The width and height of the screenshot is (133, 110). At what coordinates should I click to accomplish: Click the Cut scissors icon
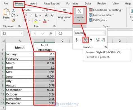[13, 10]
